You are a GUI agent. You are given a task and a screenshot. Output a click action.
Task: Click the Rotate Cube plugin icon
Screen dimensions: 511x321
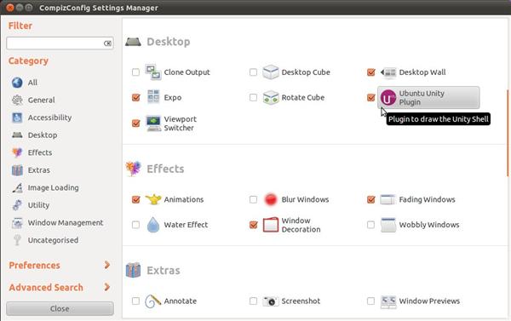pos(271,97)
